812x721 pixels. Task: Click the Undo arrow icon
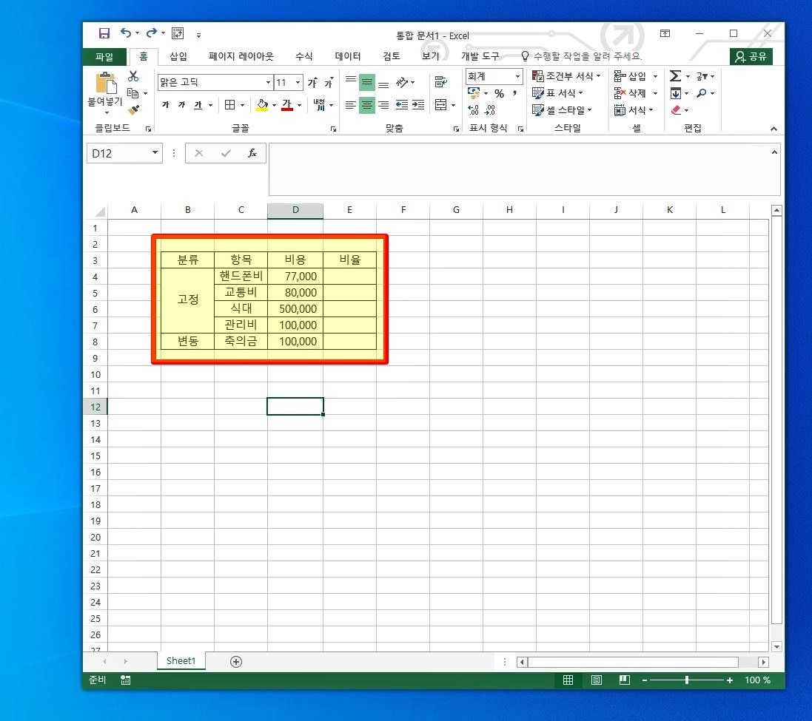coord(126,33)
